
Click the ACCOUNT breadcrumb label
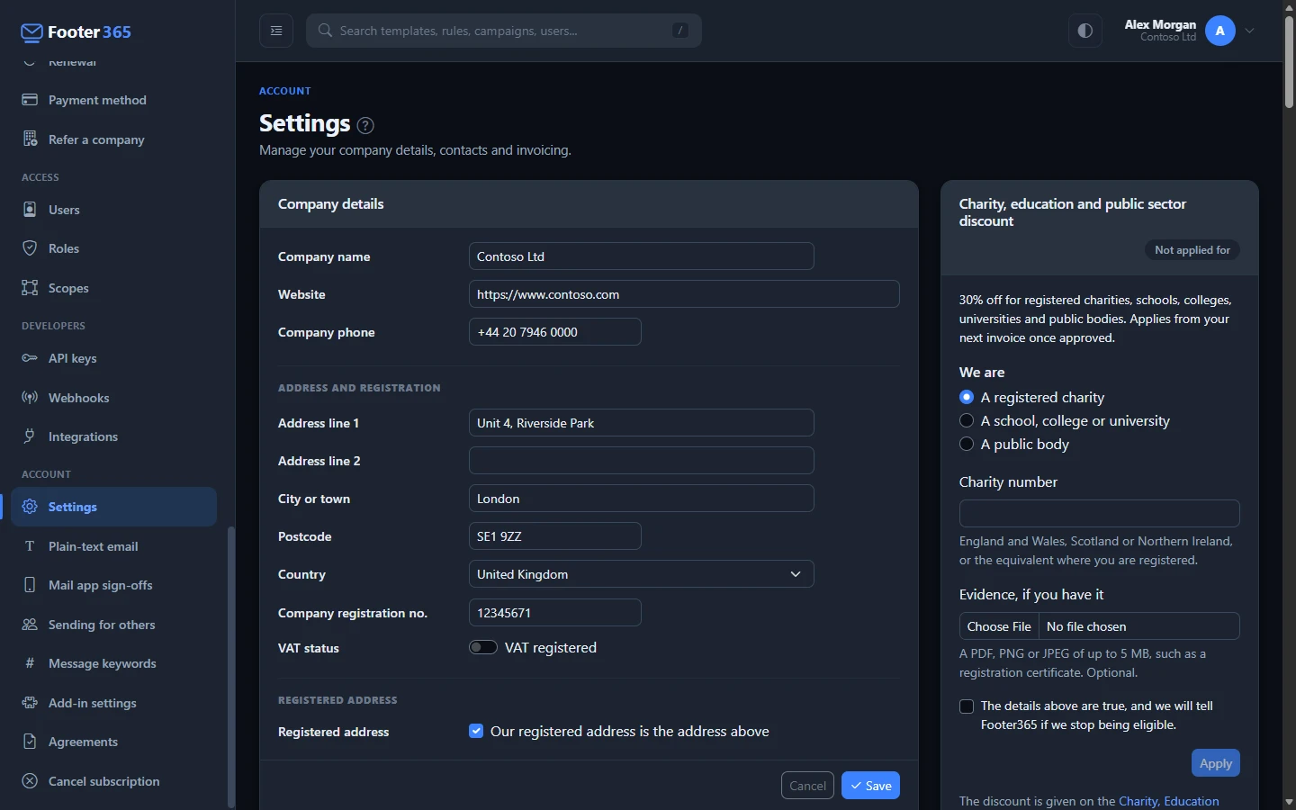285,91
